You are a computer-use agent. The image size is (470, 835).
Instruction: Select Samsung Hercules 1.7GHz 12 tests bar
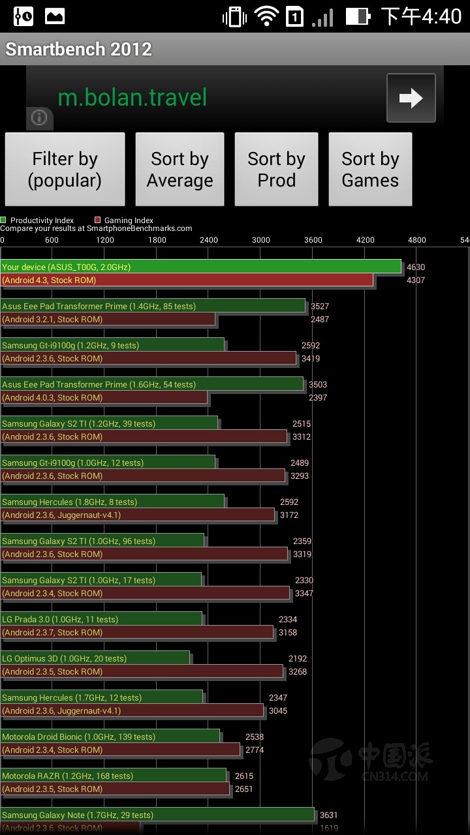[x=102, y=697]
